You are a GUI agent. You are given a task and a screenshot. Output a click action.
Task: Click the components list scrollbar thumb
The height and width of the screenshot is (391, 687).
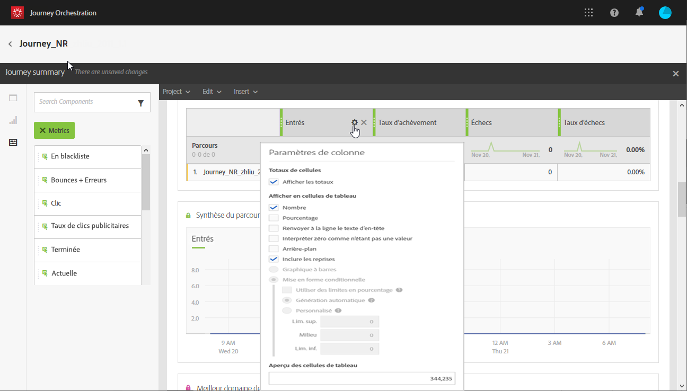tap(146, 183)
